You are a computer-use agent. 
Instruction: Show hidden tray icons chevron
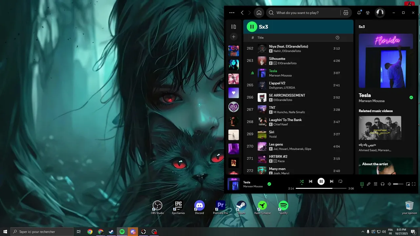(363, 232)
